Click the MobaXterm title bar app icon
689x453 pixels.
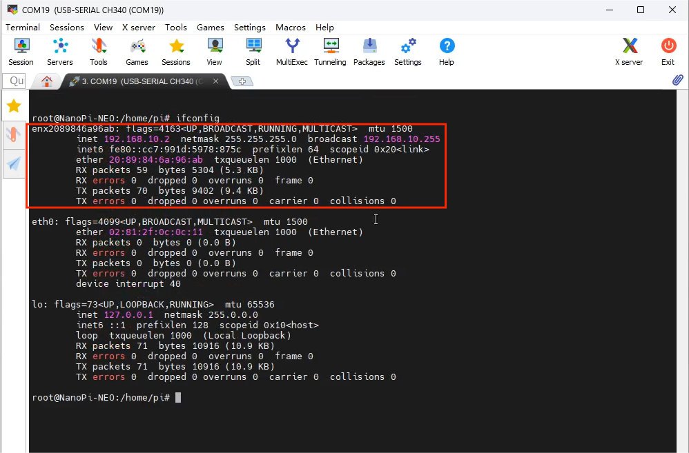coord(12,9)
